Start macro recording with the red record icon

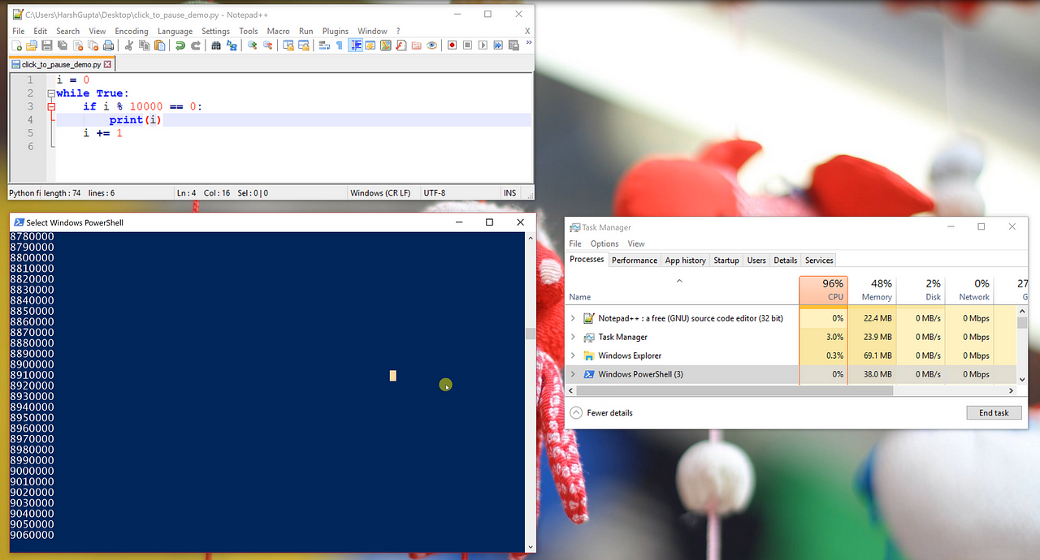click(x=452, y=45)
